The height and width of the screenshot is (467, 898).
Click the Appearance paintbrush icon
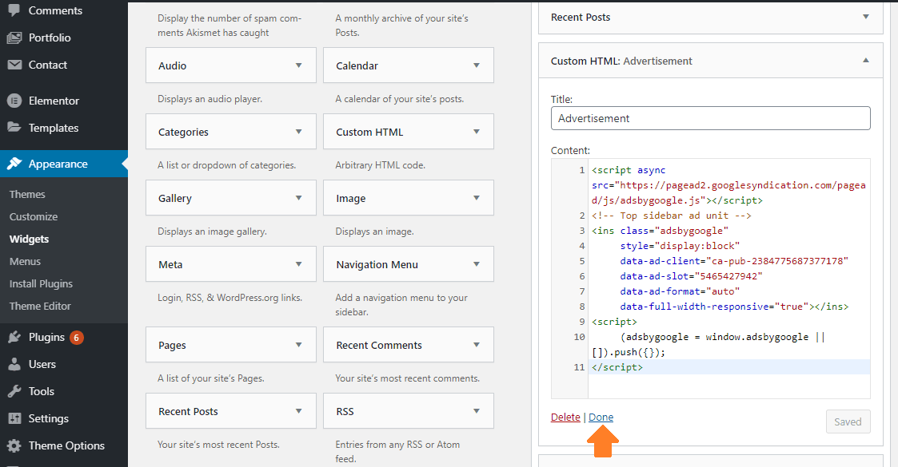(14, 164)
